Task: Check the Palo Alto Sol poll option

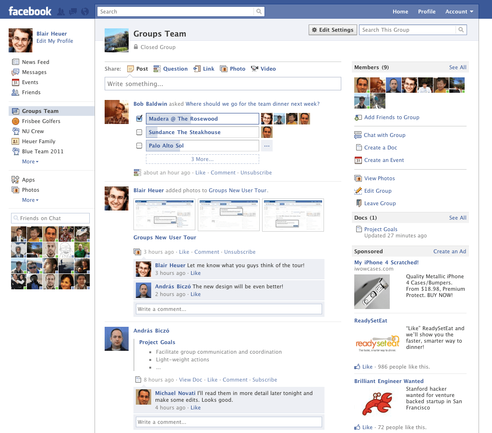Action: pos(139,145)
